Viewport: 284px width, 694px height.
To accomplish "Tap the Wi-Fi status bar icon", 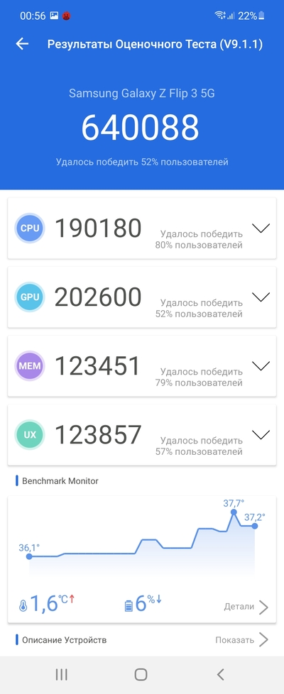I will tap(220, 16).
